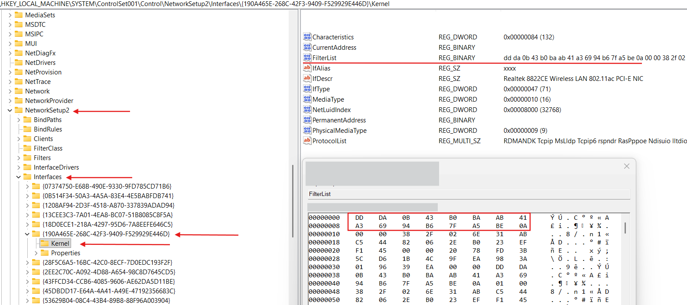Select the InterfaceDrivers key

56,167
